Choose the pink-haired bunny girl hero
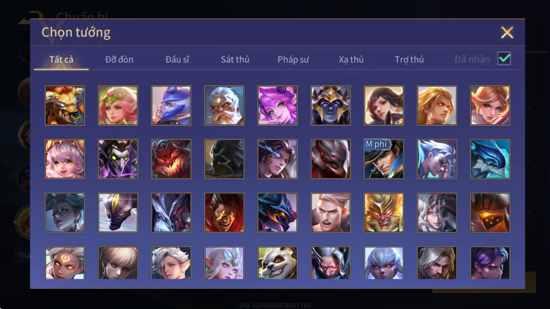 (x=65, y=159)
